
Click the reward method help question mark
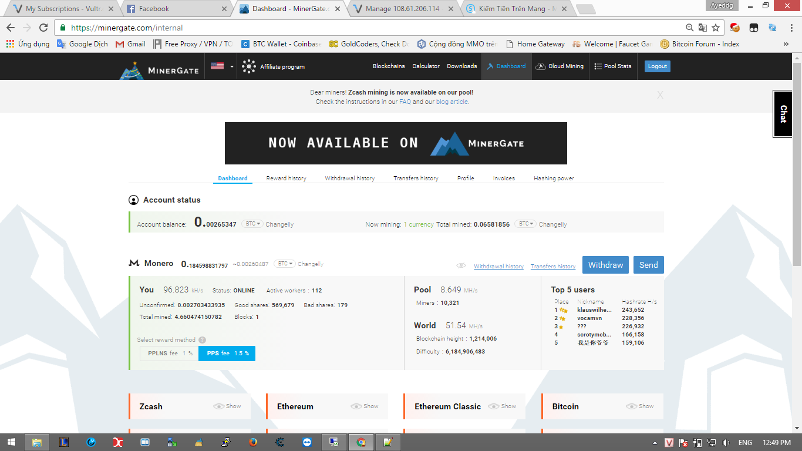[x=202, y=340]
